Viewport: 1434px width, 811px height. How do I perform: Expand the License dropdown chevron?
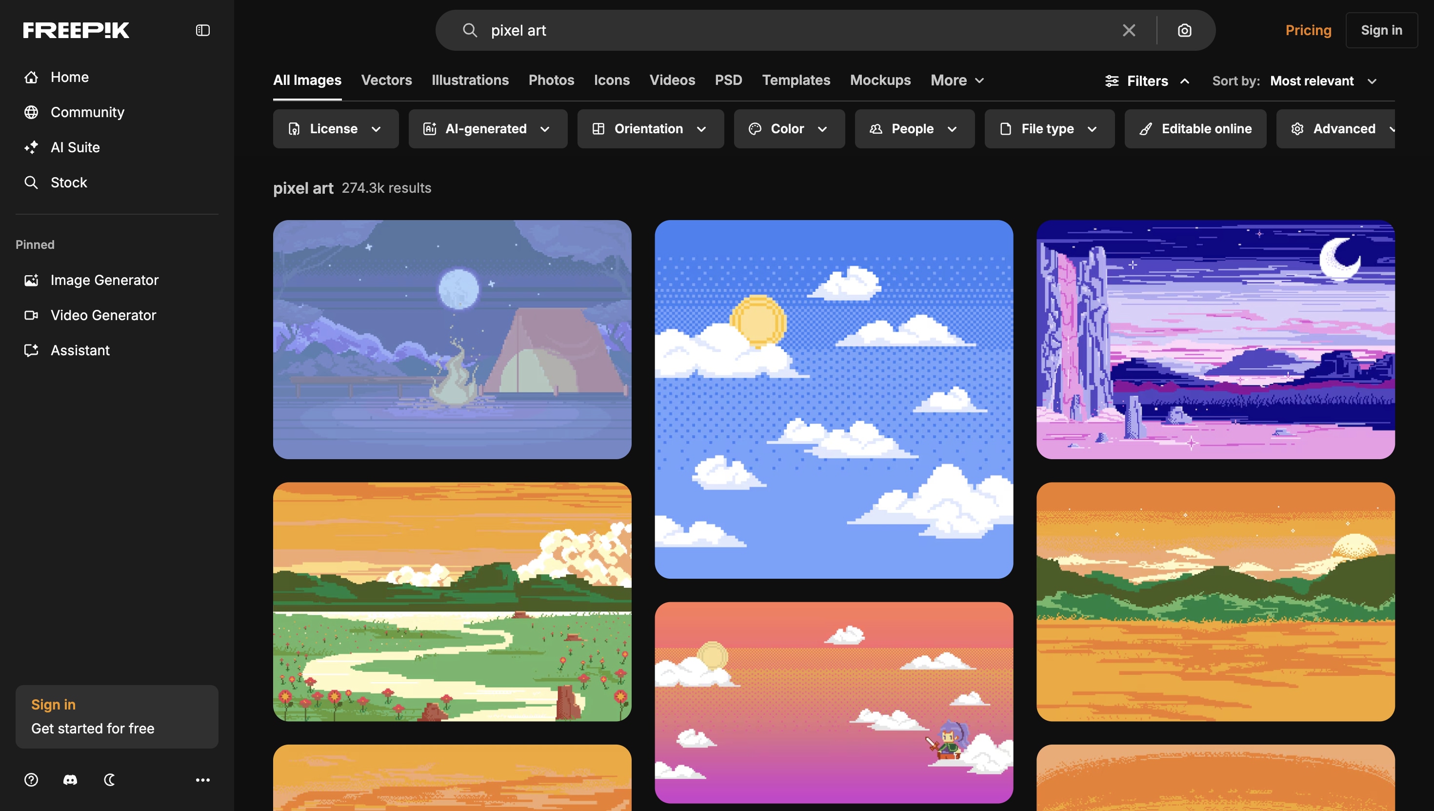click(377, 129)
